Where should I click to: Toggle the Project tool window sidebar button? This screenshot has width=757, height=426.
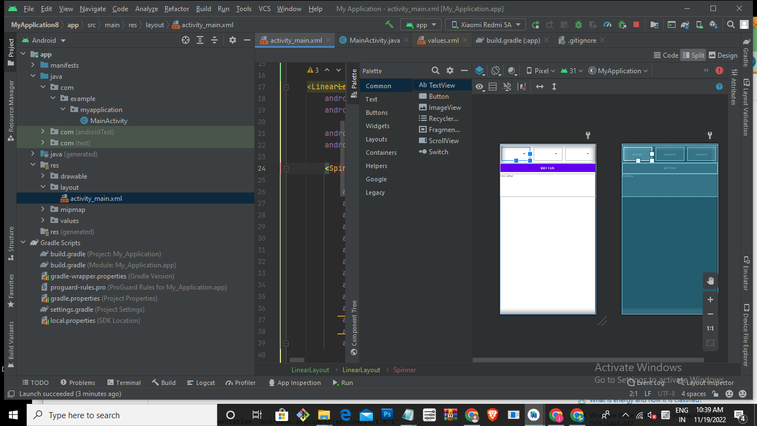[11, 52]
